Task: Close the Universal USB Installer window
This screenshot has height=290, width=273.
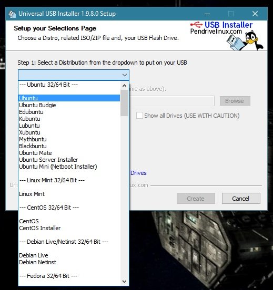Action: click(255, 14)
